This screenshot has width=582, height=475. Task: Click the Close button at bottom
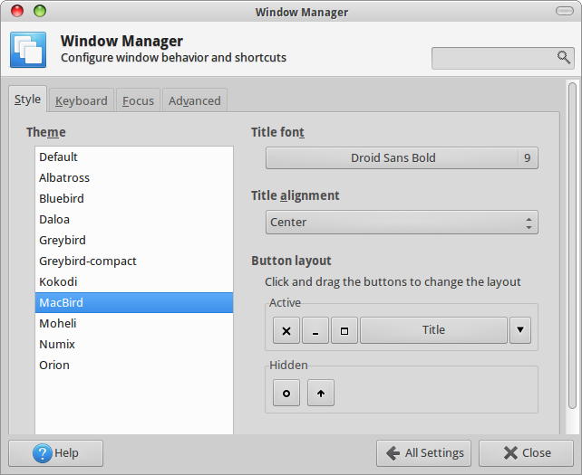[x=526, y=453]
